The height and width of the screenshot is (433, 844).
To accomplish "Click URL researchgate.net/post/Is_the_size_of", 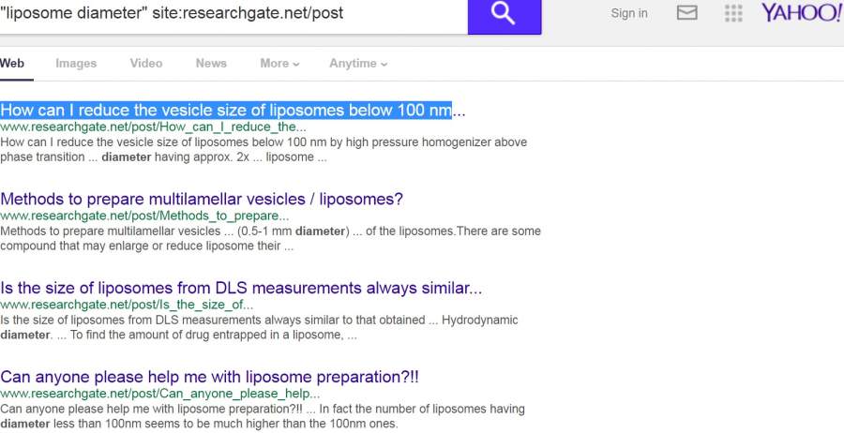I will tap(127, 305).
